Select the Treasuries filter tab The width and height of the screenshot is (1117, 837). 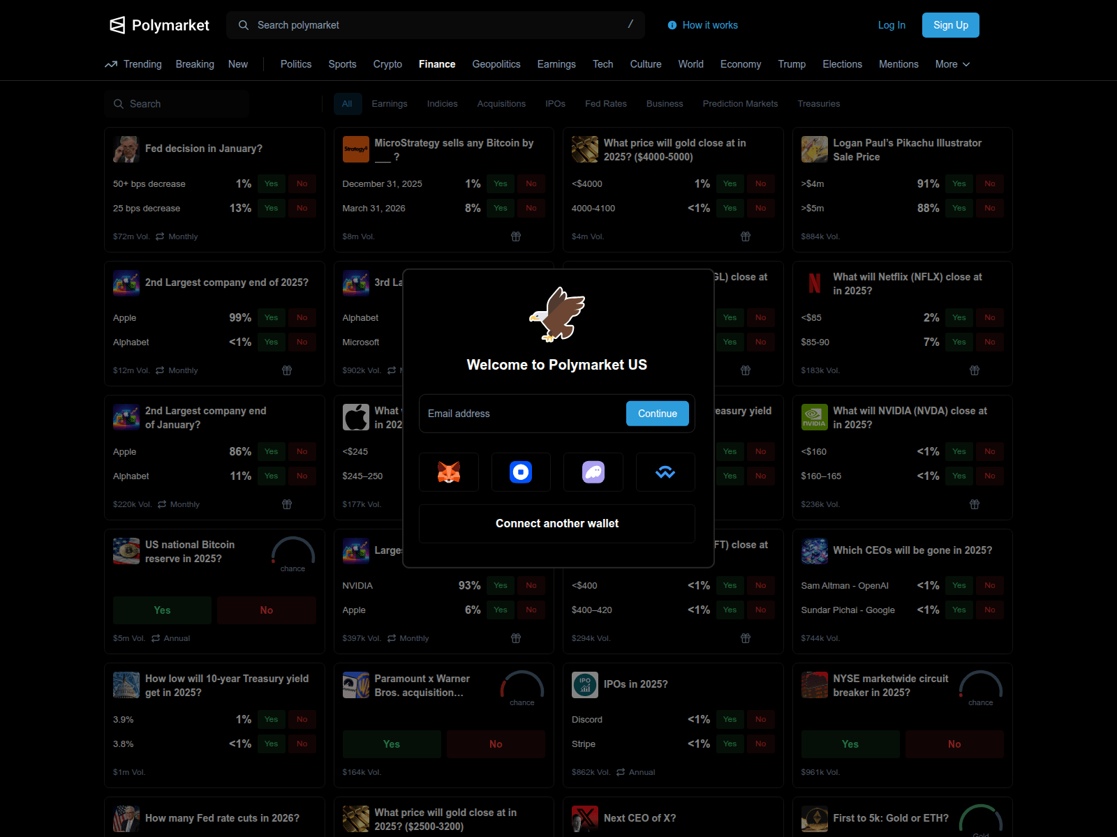pyautogui.click(x=819, y=104)
